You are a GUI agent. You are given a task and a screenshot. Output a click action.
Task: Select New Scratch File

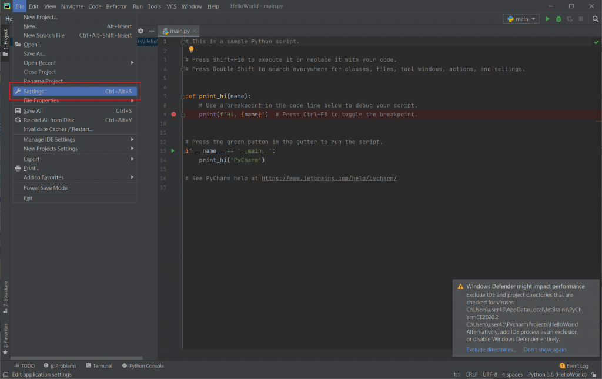(75, 35)
